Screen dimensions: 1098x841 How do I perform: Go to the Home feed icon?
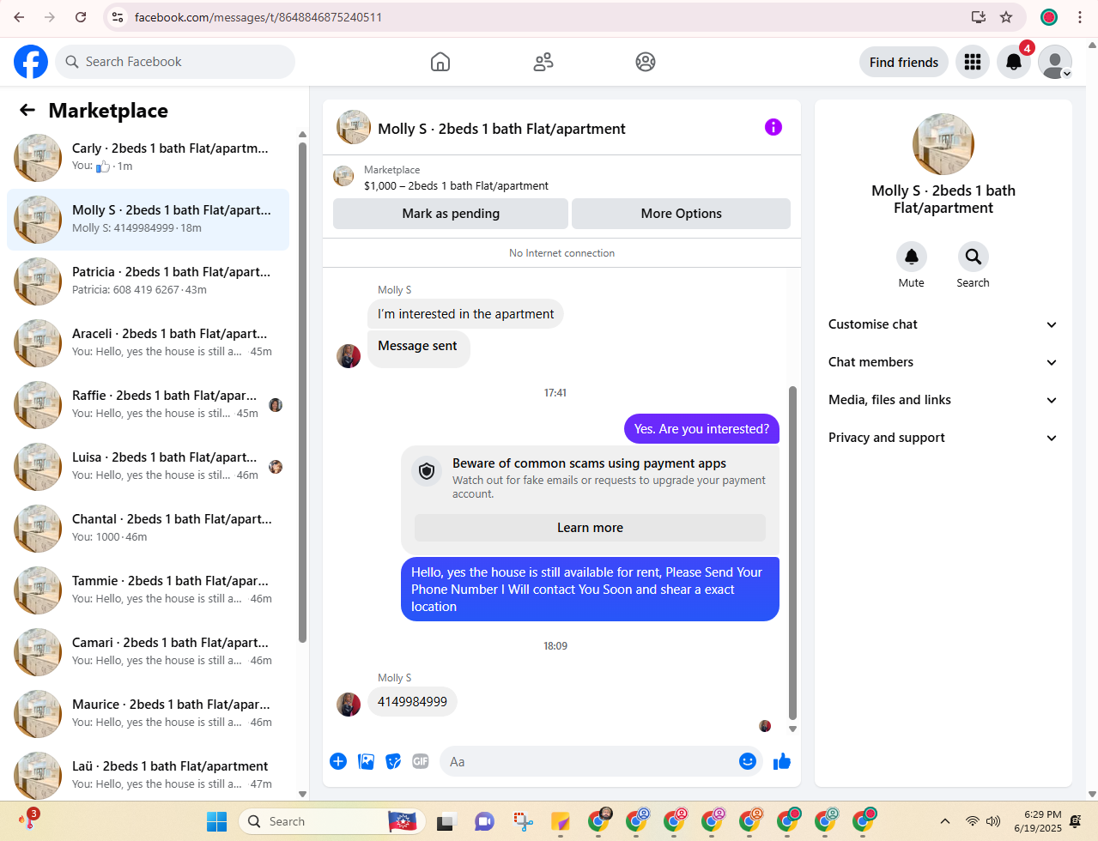(440, 62)
